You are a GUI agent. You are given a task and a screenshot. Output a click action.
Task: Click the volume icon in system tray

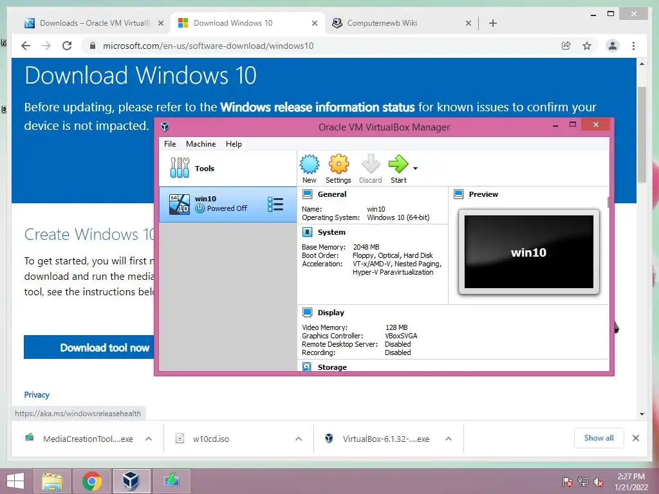(599, 482)
